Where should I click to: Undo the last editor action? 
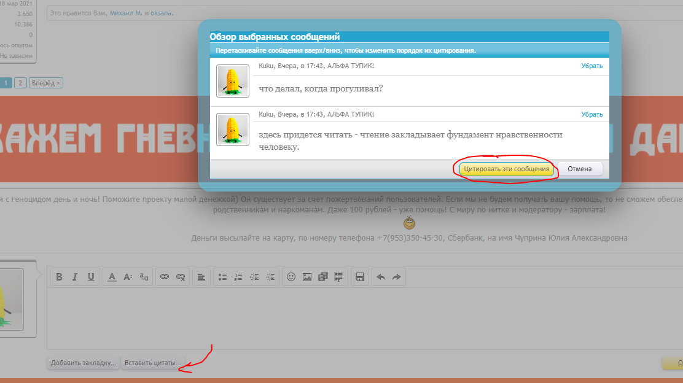(x=381, y=277)
